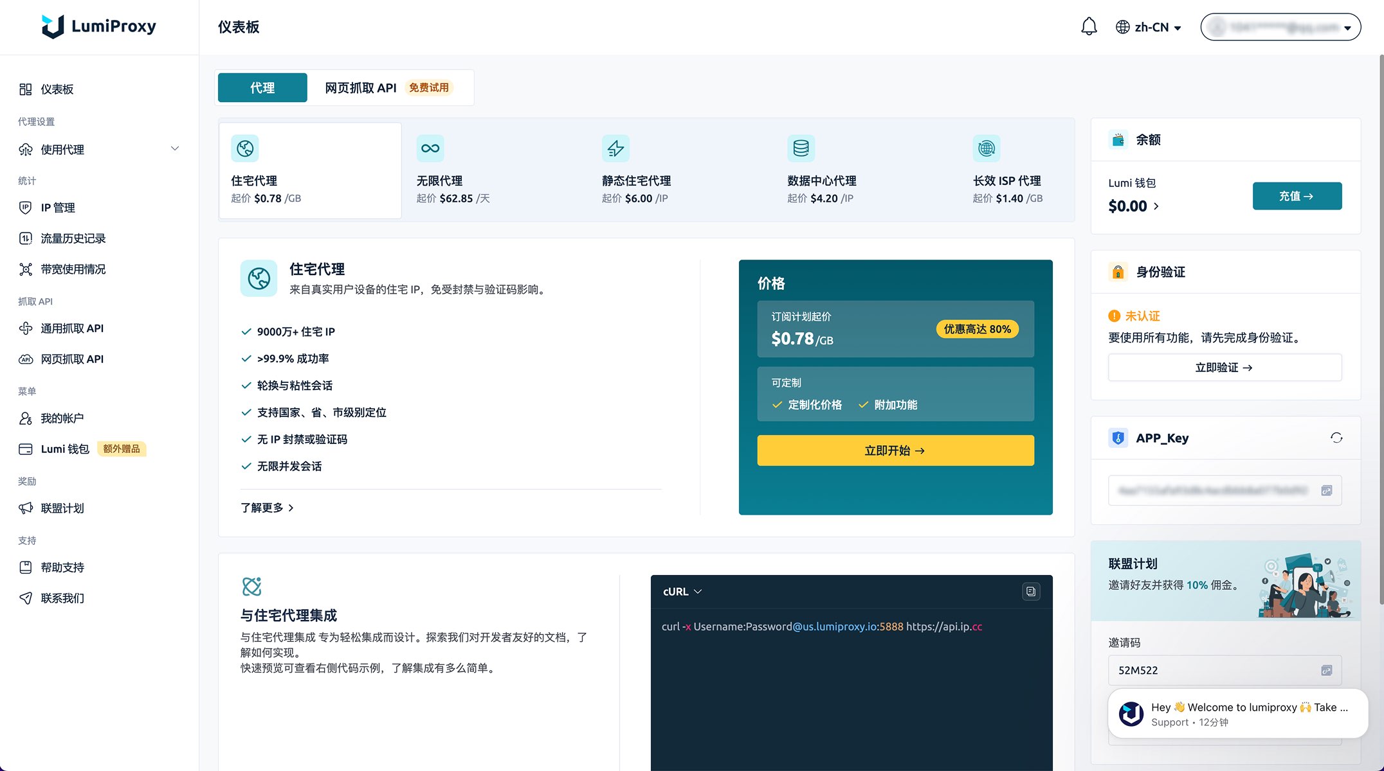This screenshot has height=771, width=1384.
Task: Open the Support chat welcome message
Action: pyautogui.click(x=1237, y=714)
